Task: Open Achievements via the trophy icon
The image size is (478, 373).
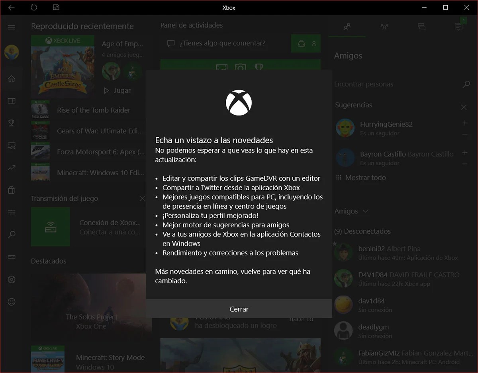Action: (11, 123)
